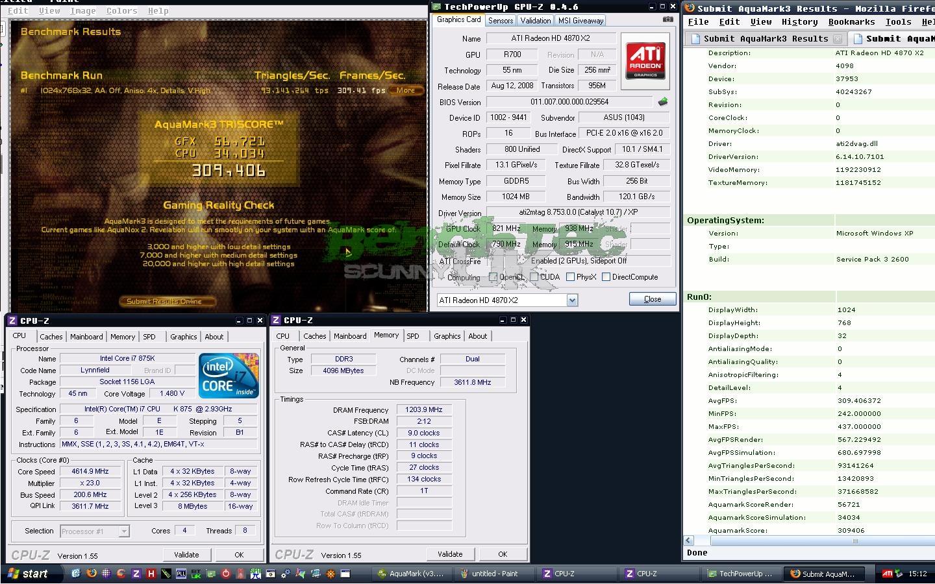Screen dimensions: 935x584
Task: Open the Bookmarks menu in Firefox
Action: 851,22
